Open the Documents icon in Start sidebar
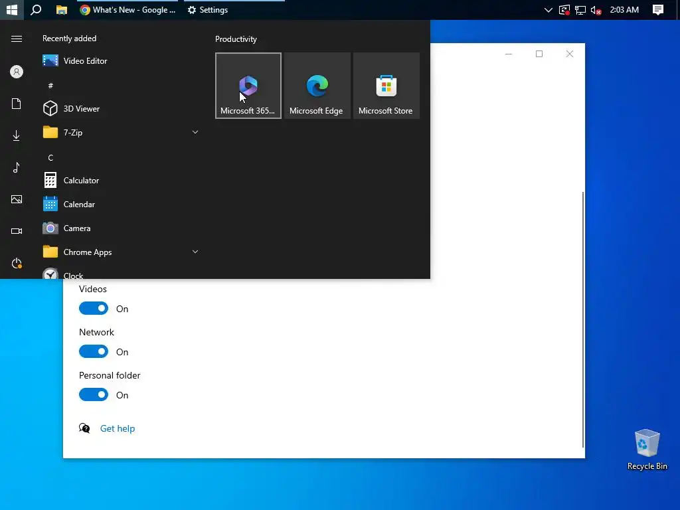This screenshot has height=510, width=680. point(17,104)
